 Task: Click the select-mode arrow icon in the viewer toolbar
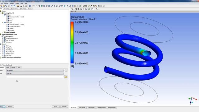72,9
